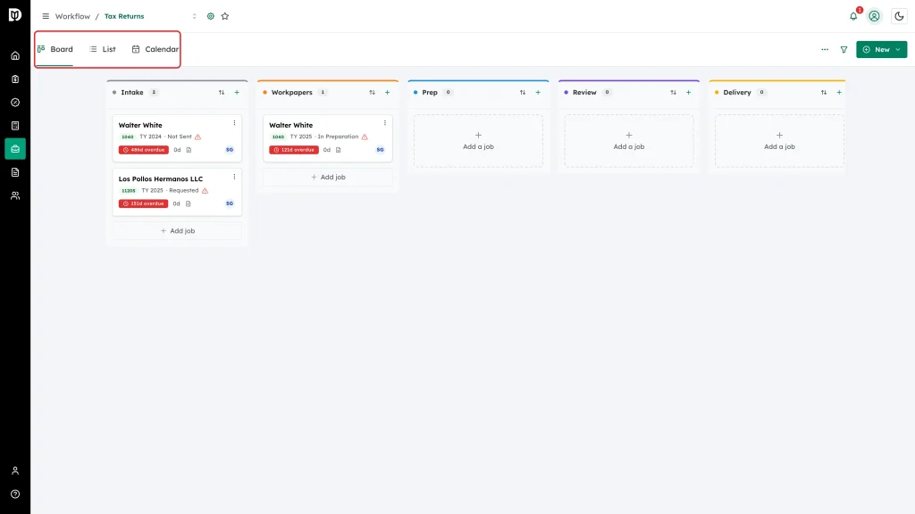Click Add a job placeholder in Prep
The image size is (915, 514).
pyautogui.click(x=479, y=141)
